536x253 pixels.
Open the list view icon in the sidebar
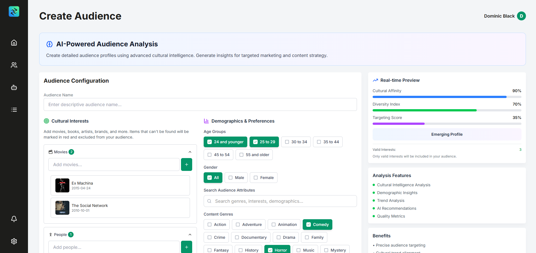(14, 110)
